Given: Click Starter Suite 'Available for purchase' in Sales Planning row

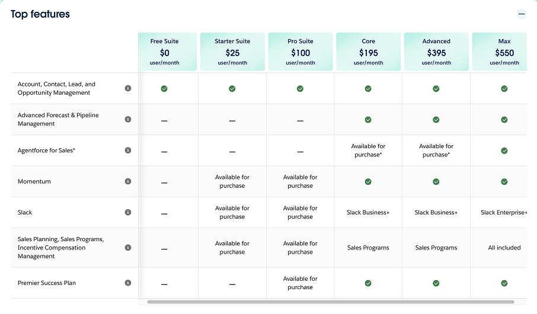Looking at the screenshot, I should point(232,248).
